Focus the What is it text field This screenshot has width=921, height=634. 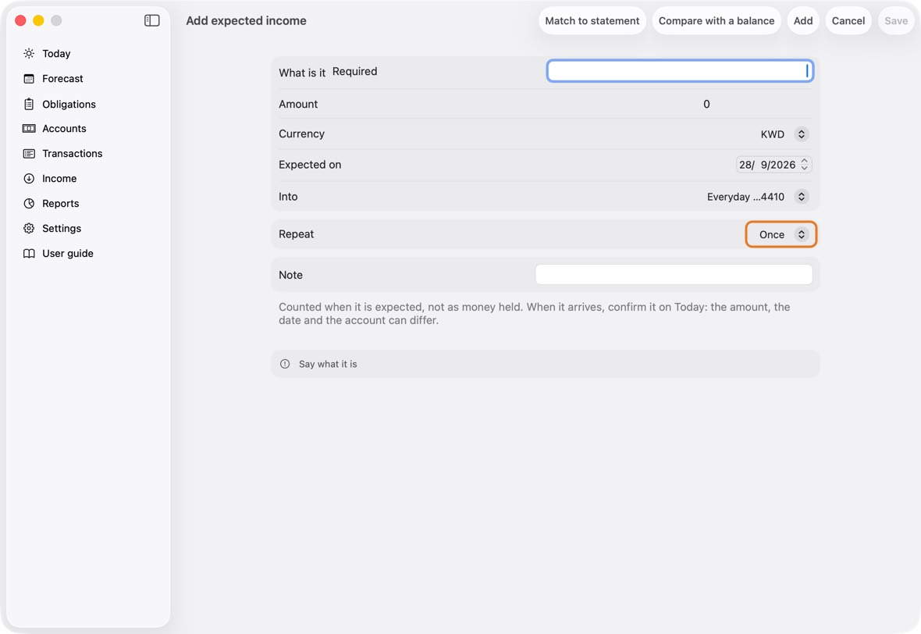click(680, 71)
